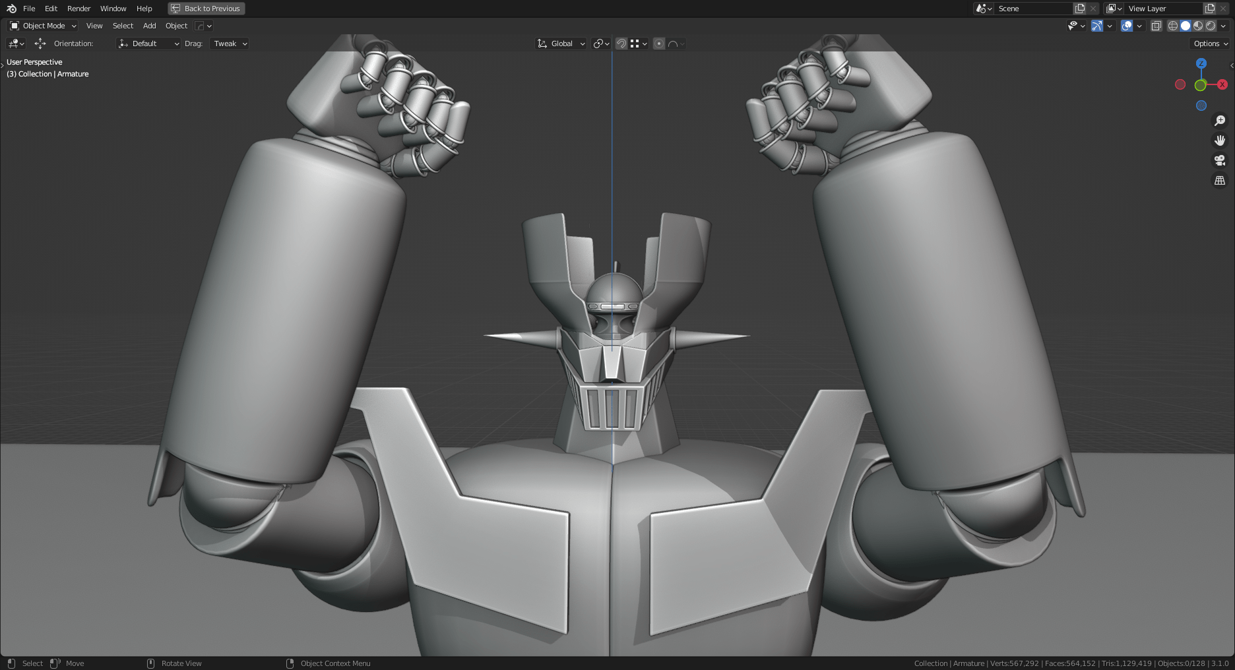Viewport: 1235px width, 670px height.
Task: Toggle camera view icon
Action: (1220, 160)
